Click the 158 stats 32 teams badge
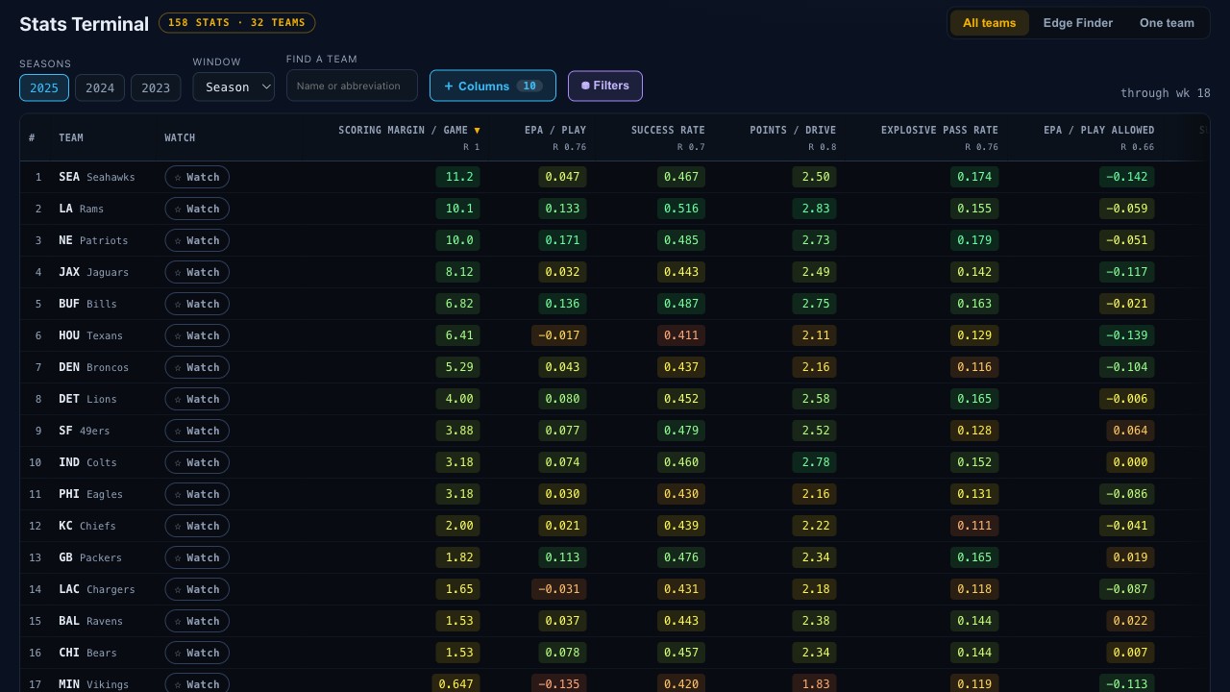This screenshot has width=1230, height=692. [x=236, y=23]
